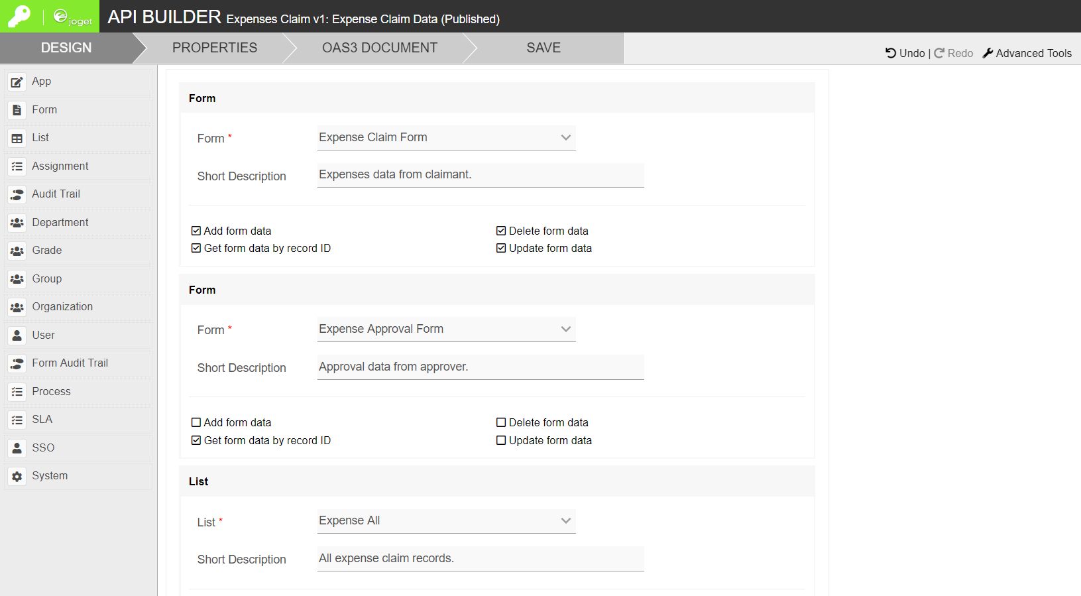This screenshot has height=596, width=1081.
Task: Open the Expense All list dropdown
Action: point(446,521)
